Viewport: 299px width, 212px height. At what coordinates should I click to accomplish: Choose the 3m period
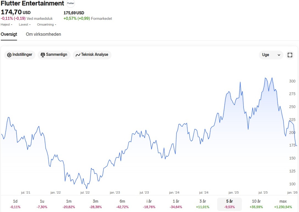[x=95, y=204]
